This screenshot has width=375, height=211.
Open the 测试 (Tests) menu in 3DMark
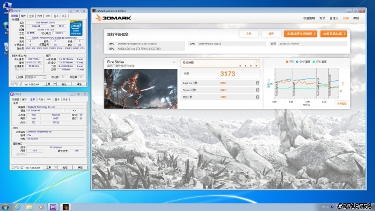(x=322, y=18)
